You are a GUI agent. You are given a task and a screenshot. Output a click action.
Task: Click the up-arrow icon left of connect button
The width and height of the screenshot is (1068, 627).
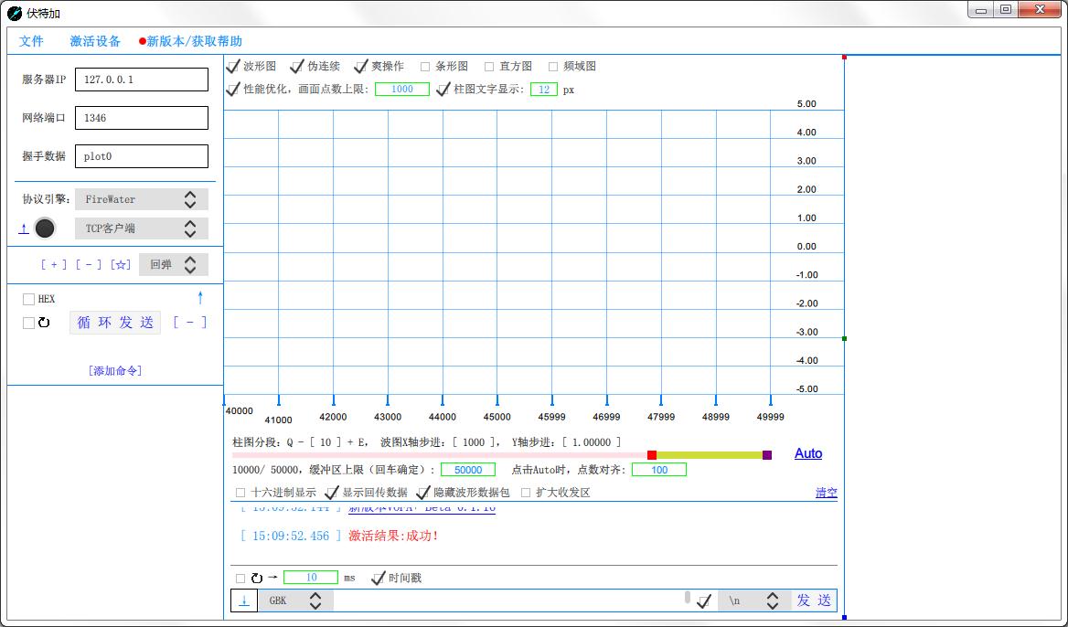pyautogui.click(x=24, y=228)
